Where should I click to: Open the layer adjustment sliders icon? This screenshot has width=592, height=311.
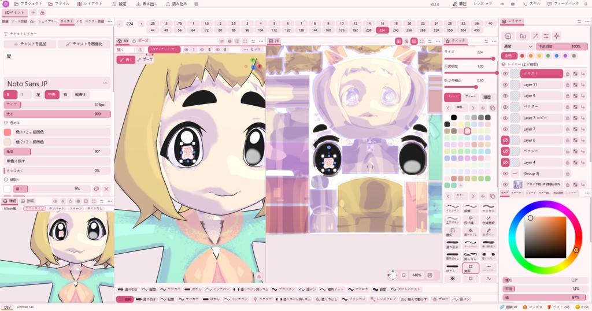click(x=546, y=36)
